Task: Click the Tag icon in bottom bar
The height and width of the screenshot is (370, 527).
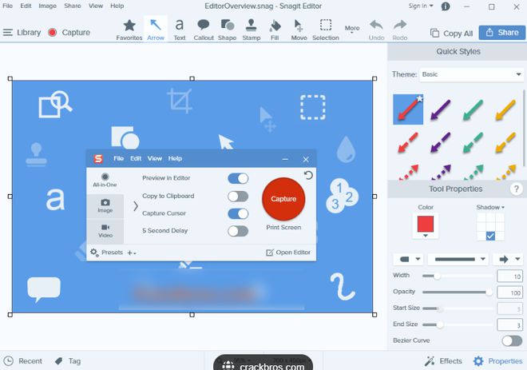Action: [59, 361]
